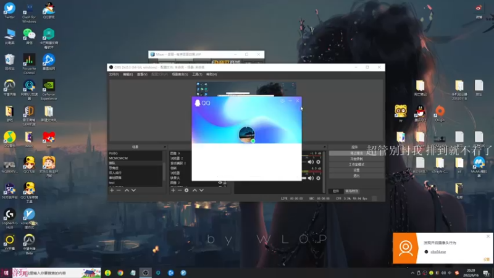
Task: Open the QQ音乐 desktop shortcut
Action: (10, 140)
